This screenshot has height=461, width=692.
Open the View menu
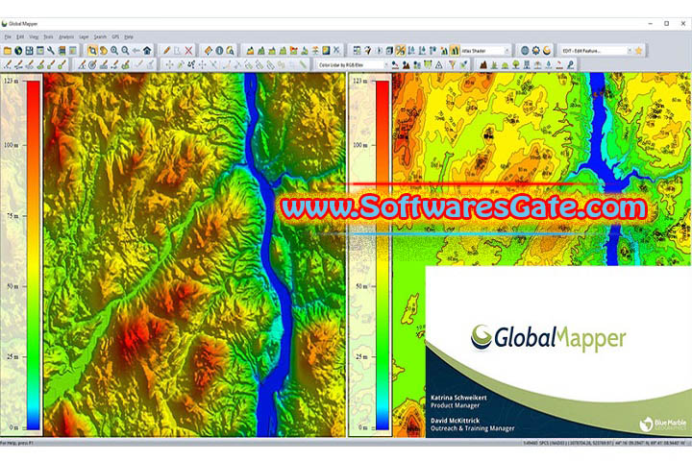coord(34,37)
